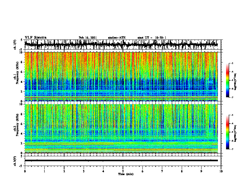Click the ch.1 spectrogram color scale bar

(227, 80)
